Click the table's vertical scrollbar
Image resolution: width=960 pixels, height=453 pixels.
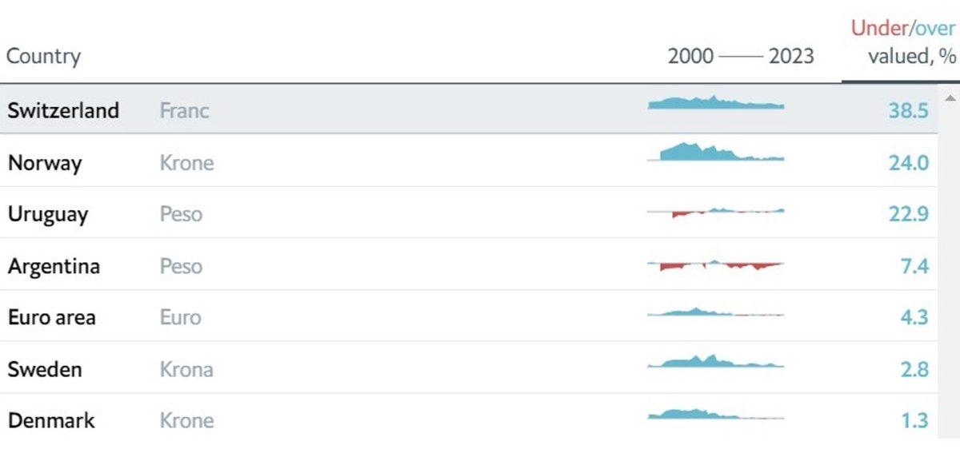tap(949, 264)
